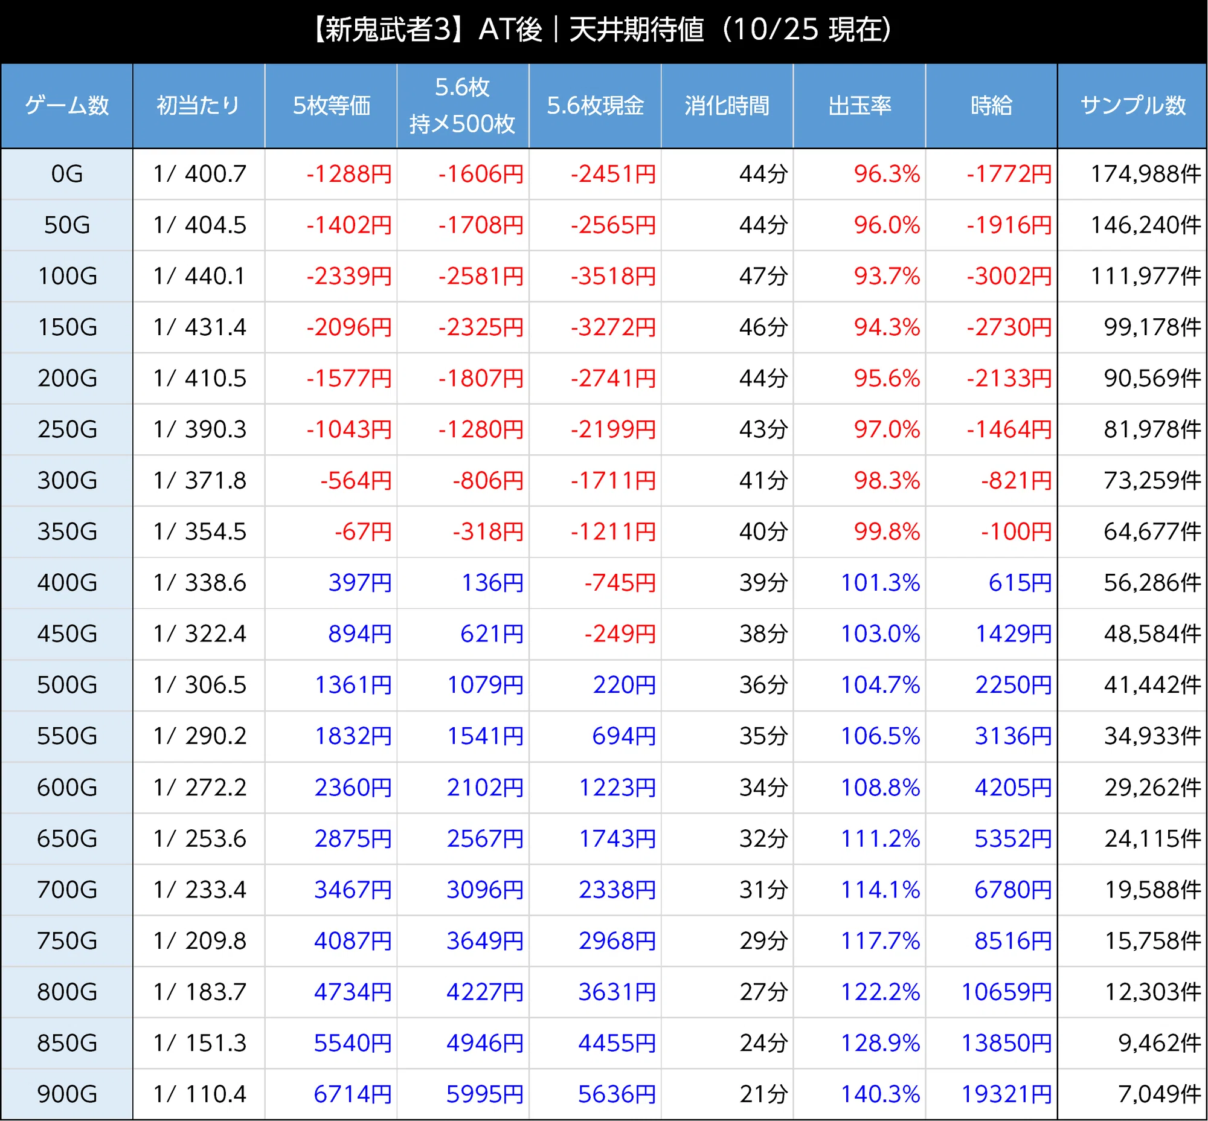Screen dimensions: 1208x1121
Task: Select the サンプル数 column header
Action: [1132, 106]
